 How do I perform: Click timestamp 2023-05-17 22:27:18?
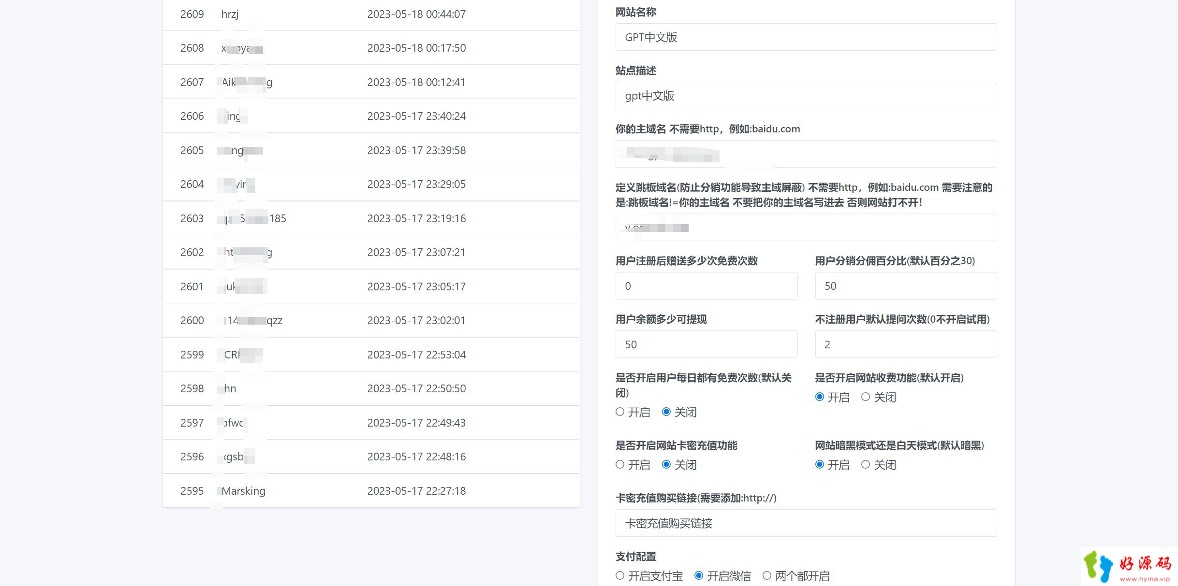(416, 491)
